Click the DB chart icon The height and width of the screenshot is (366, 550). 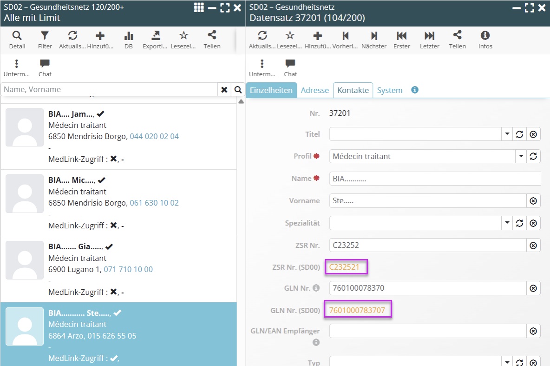pyautogui.click(x=129, y=40)
